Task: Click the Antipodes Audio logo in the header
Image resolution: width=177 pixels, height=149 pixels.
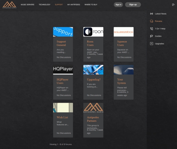Action: click(x=9, y=5)
